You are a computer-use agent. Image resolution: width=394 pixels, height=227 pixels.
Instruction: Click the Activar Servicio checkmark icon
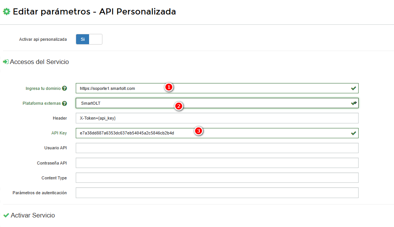point(6,215)
